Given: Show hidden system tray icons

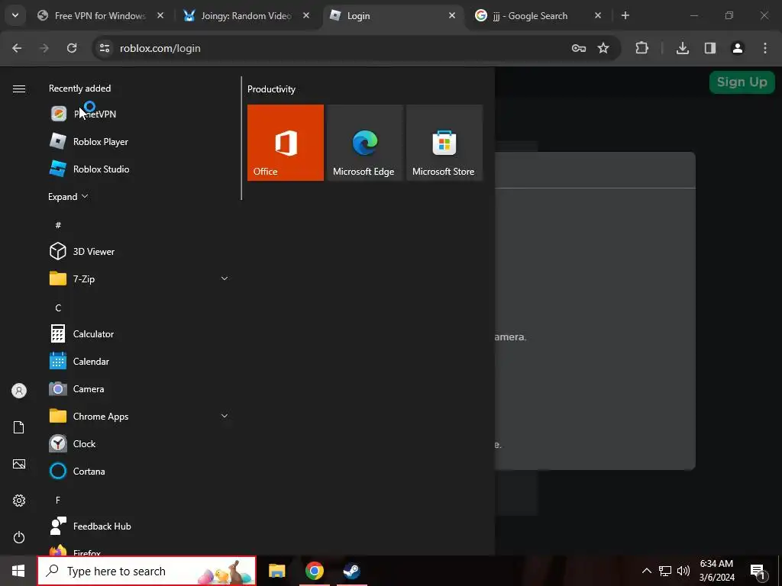Looking at the screenshot, I should click(x=646, y=571).
